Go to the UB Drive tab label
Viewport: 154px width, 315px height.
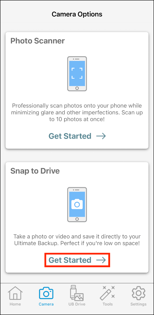[77, 304]
